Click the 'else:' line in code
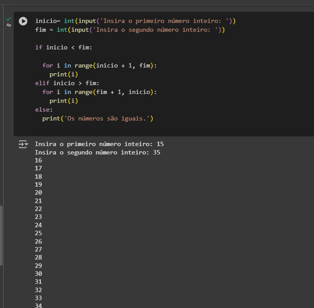The height and width of the screenshot is (308, 314). (x=44, y=109)
